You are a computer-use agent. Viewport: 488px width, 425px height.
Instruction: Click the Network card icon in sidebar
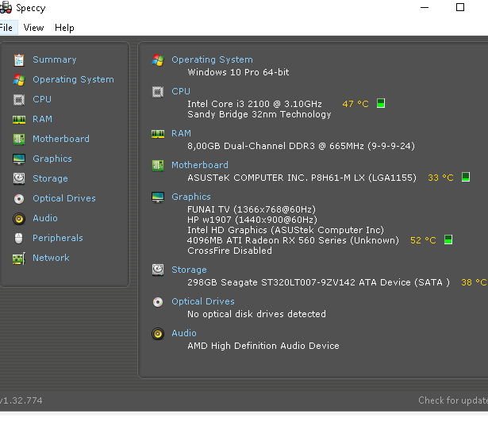pos(19,258)
